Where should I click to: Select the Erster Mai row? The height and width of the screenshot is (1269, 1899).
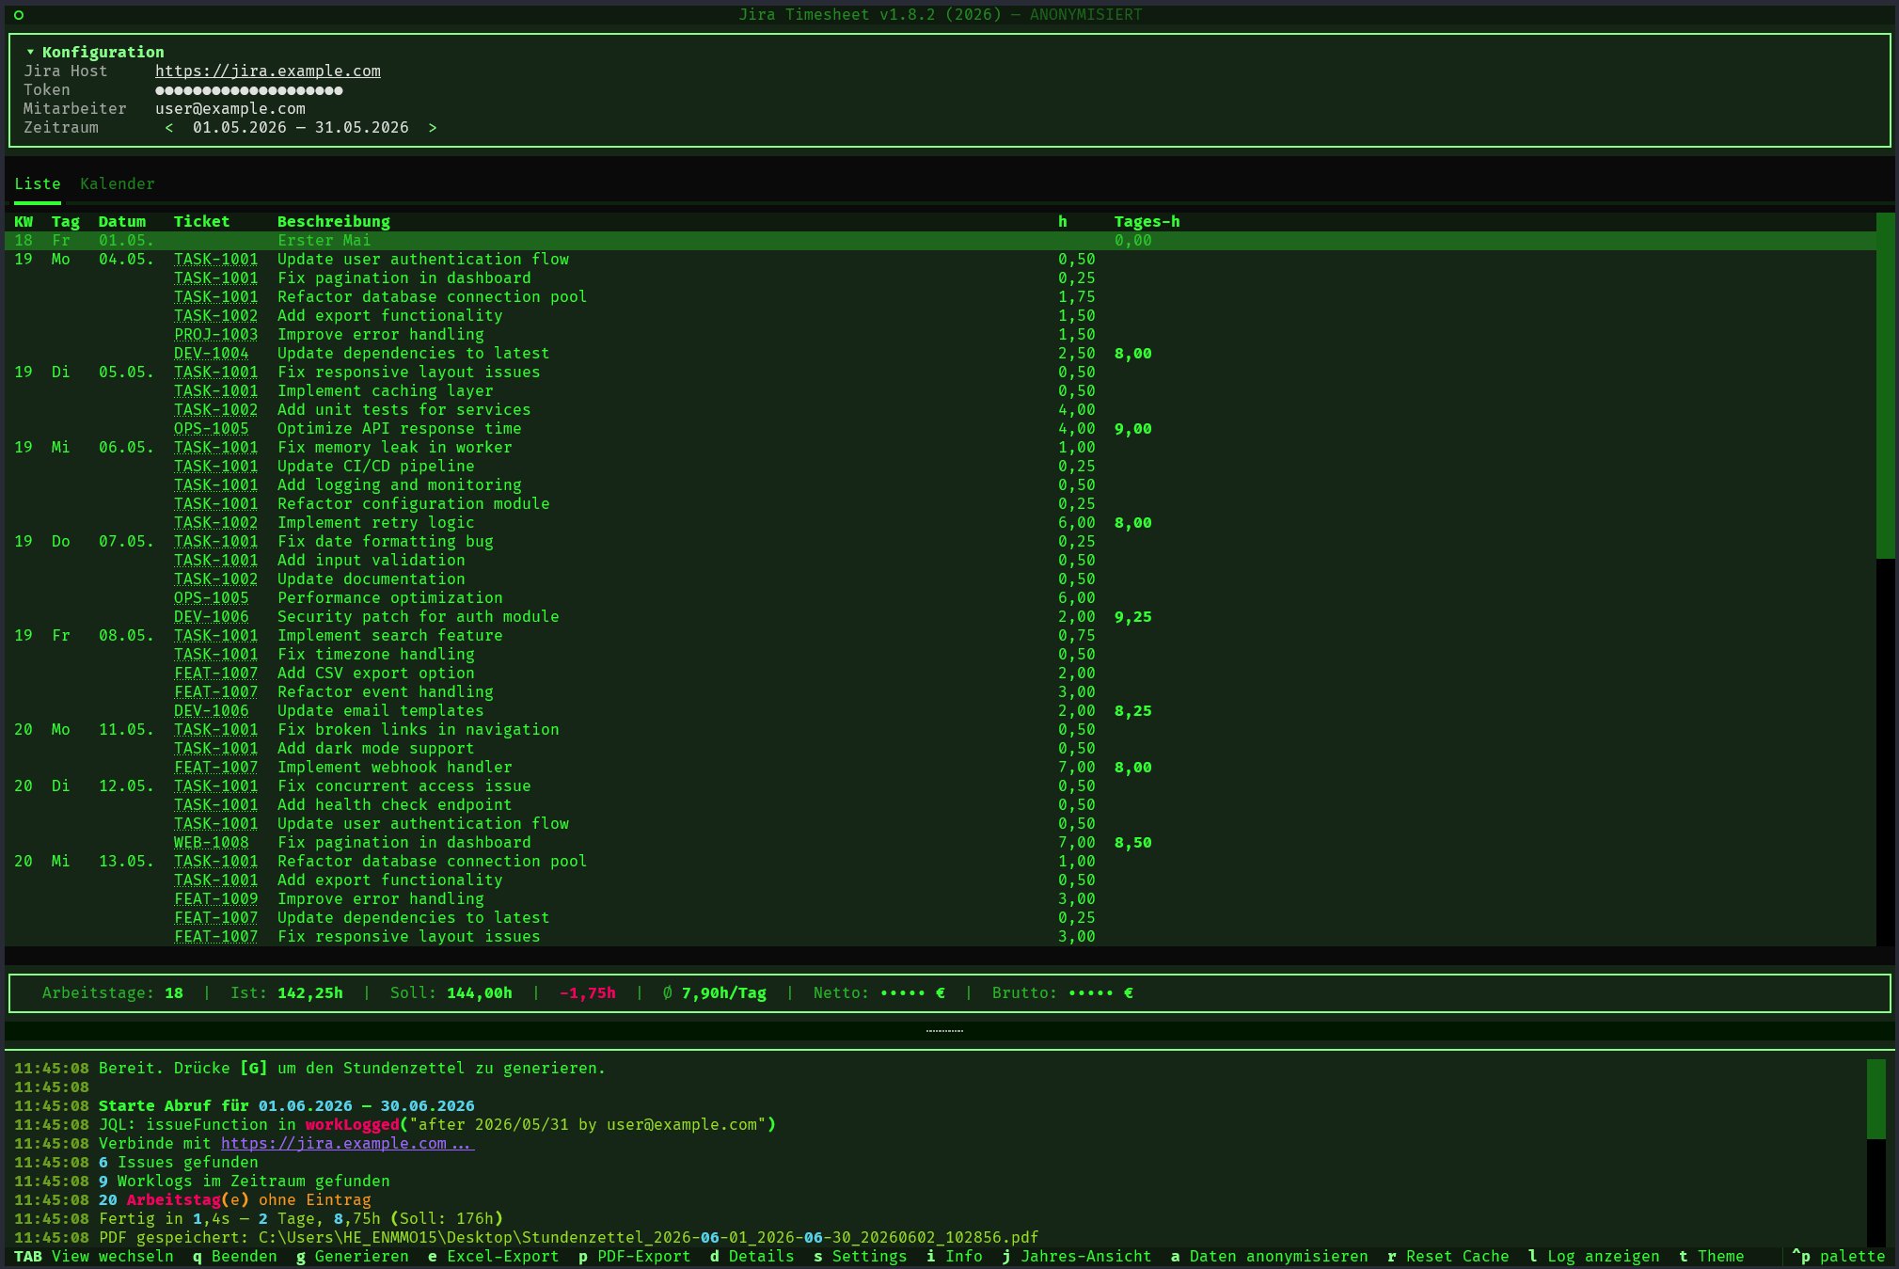point(941,240)
